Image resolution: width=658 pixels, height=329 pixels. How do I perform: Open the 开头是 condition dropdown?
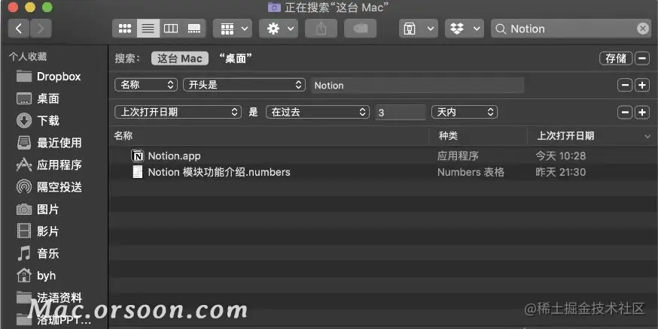(x=244, y=85)
